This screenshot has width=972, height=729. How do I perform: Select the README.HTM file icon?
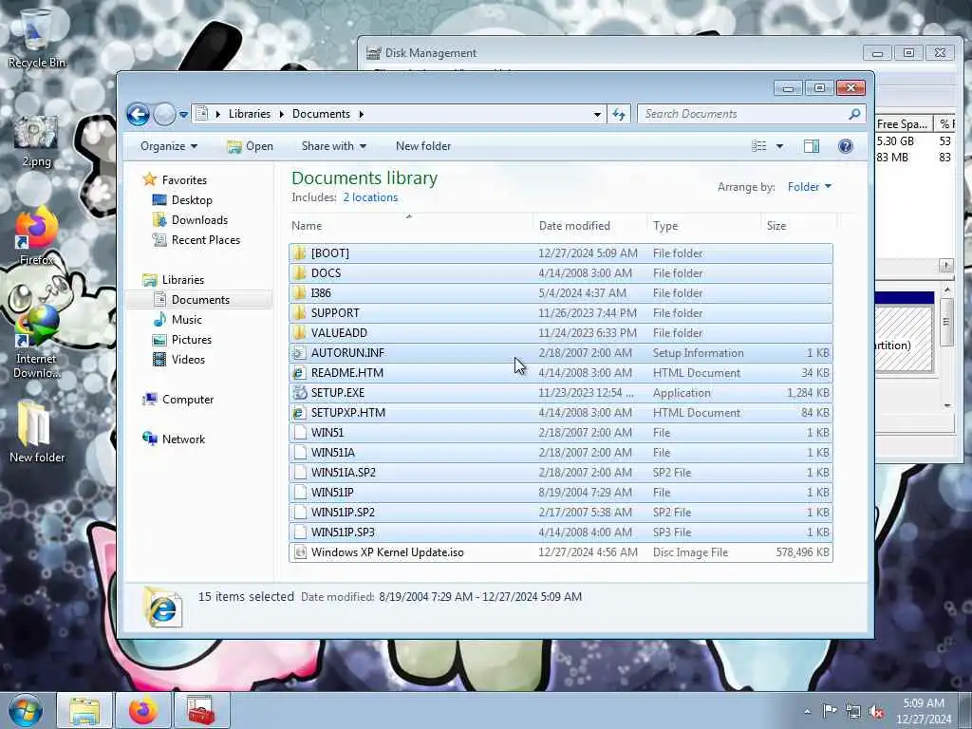point(300,372)
